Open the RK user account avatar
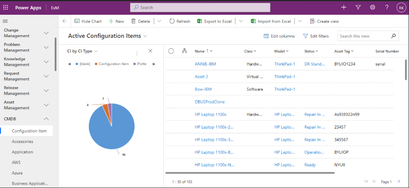The width and height of the screenshot is (409, 188). tap(401, 8)
